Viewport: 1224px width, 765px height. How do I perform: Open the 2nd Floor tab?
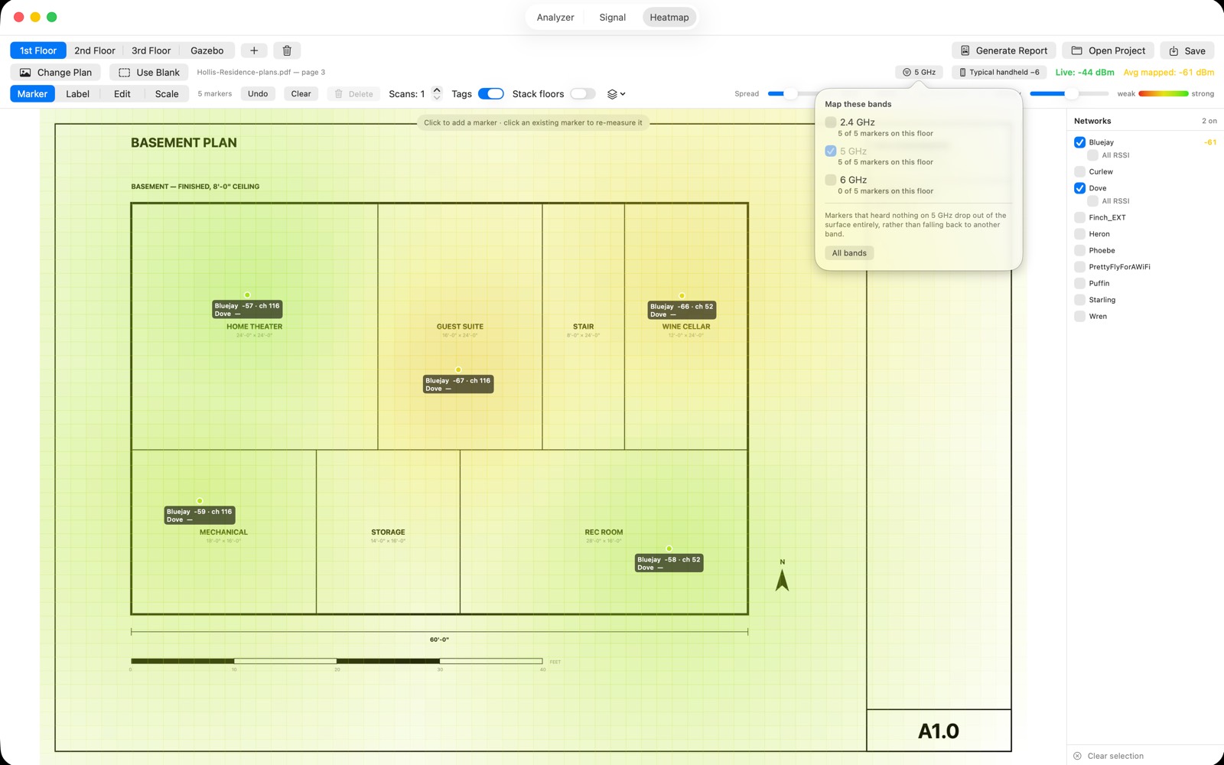point(95,50)
